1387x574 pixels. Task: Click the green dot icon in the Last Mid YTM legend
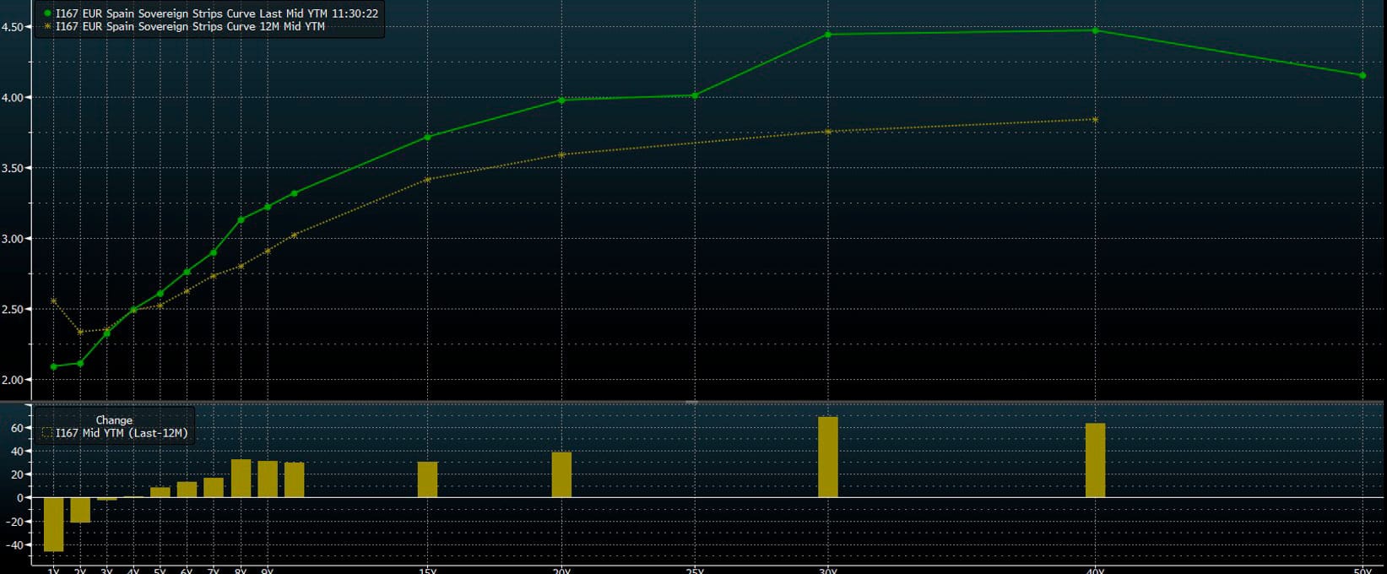click(47, 14)
